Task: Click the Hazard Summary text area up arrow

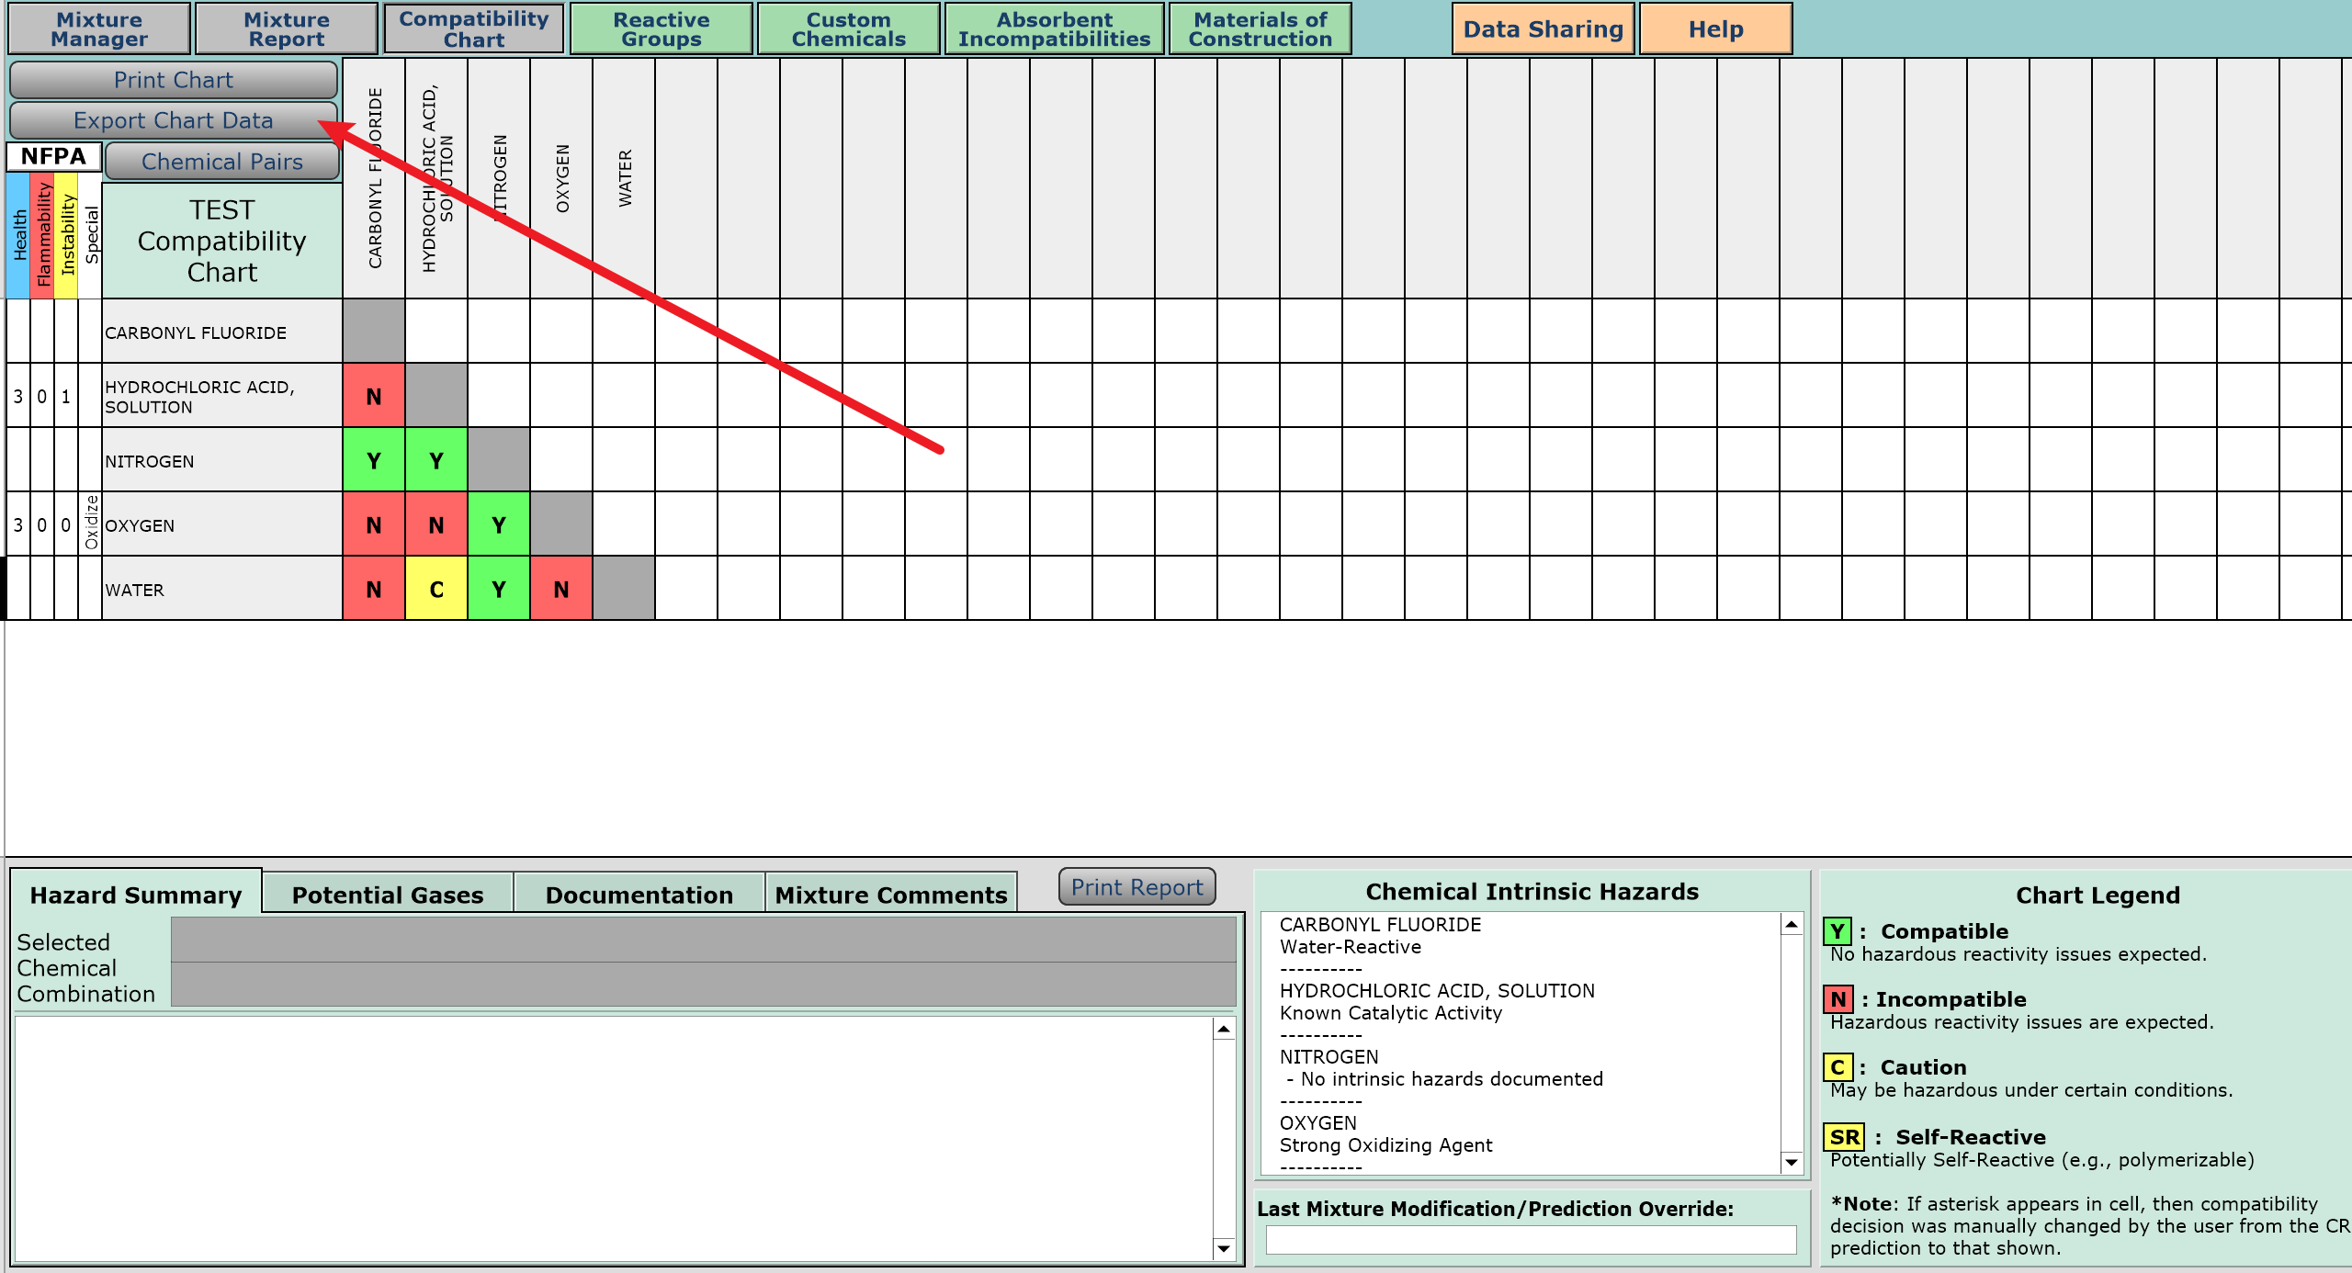Action: click(x=1223, y=1029)
